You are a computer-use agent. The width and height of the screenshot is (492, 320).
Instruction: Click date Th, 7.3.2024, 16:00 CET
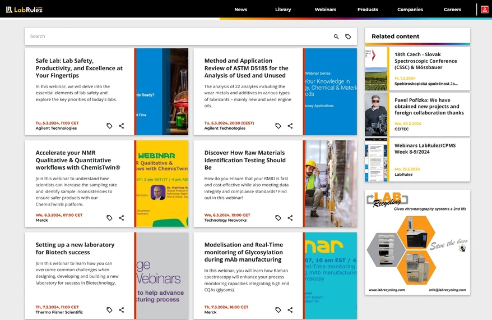(226, 307)
